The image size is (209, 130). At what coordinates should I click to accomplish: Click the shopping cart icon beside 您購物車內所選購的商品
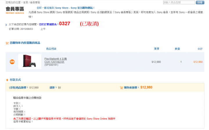pyautogui.click(x=7, y=43)
